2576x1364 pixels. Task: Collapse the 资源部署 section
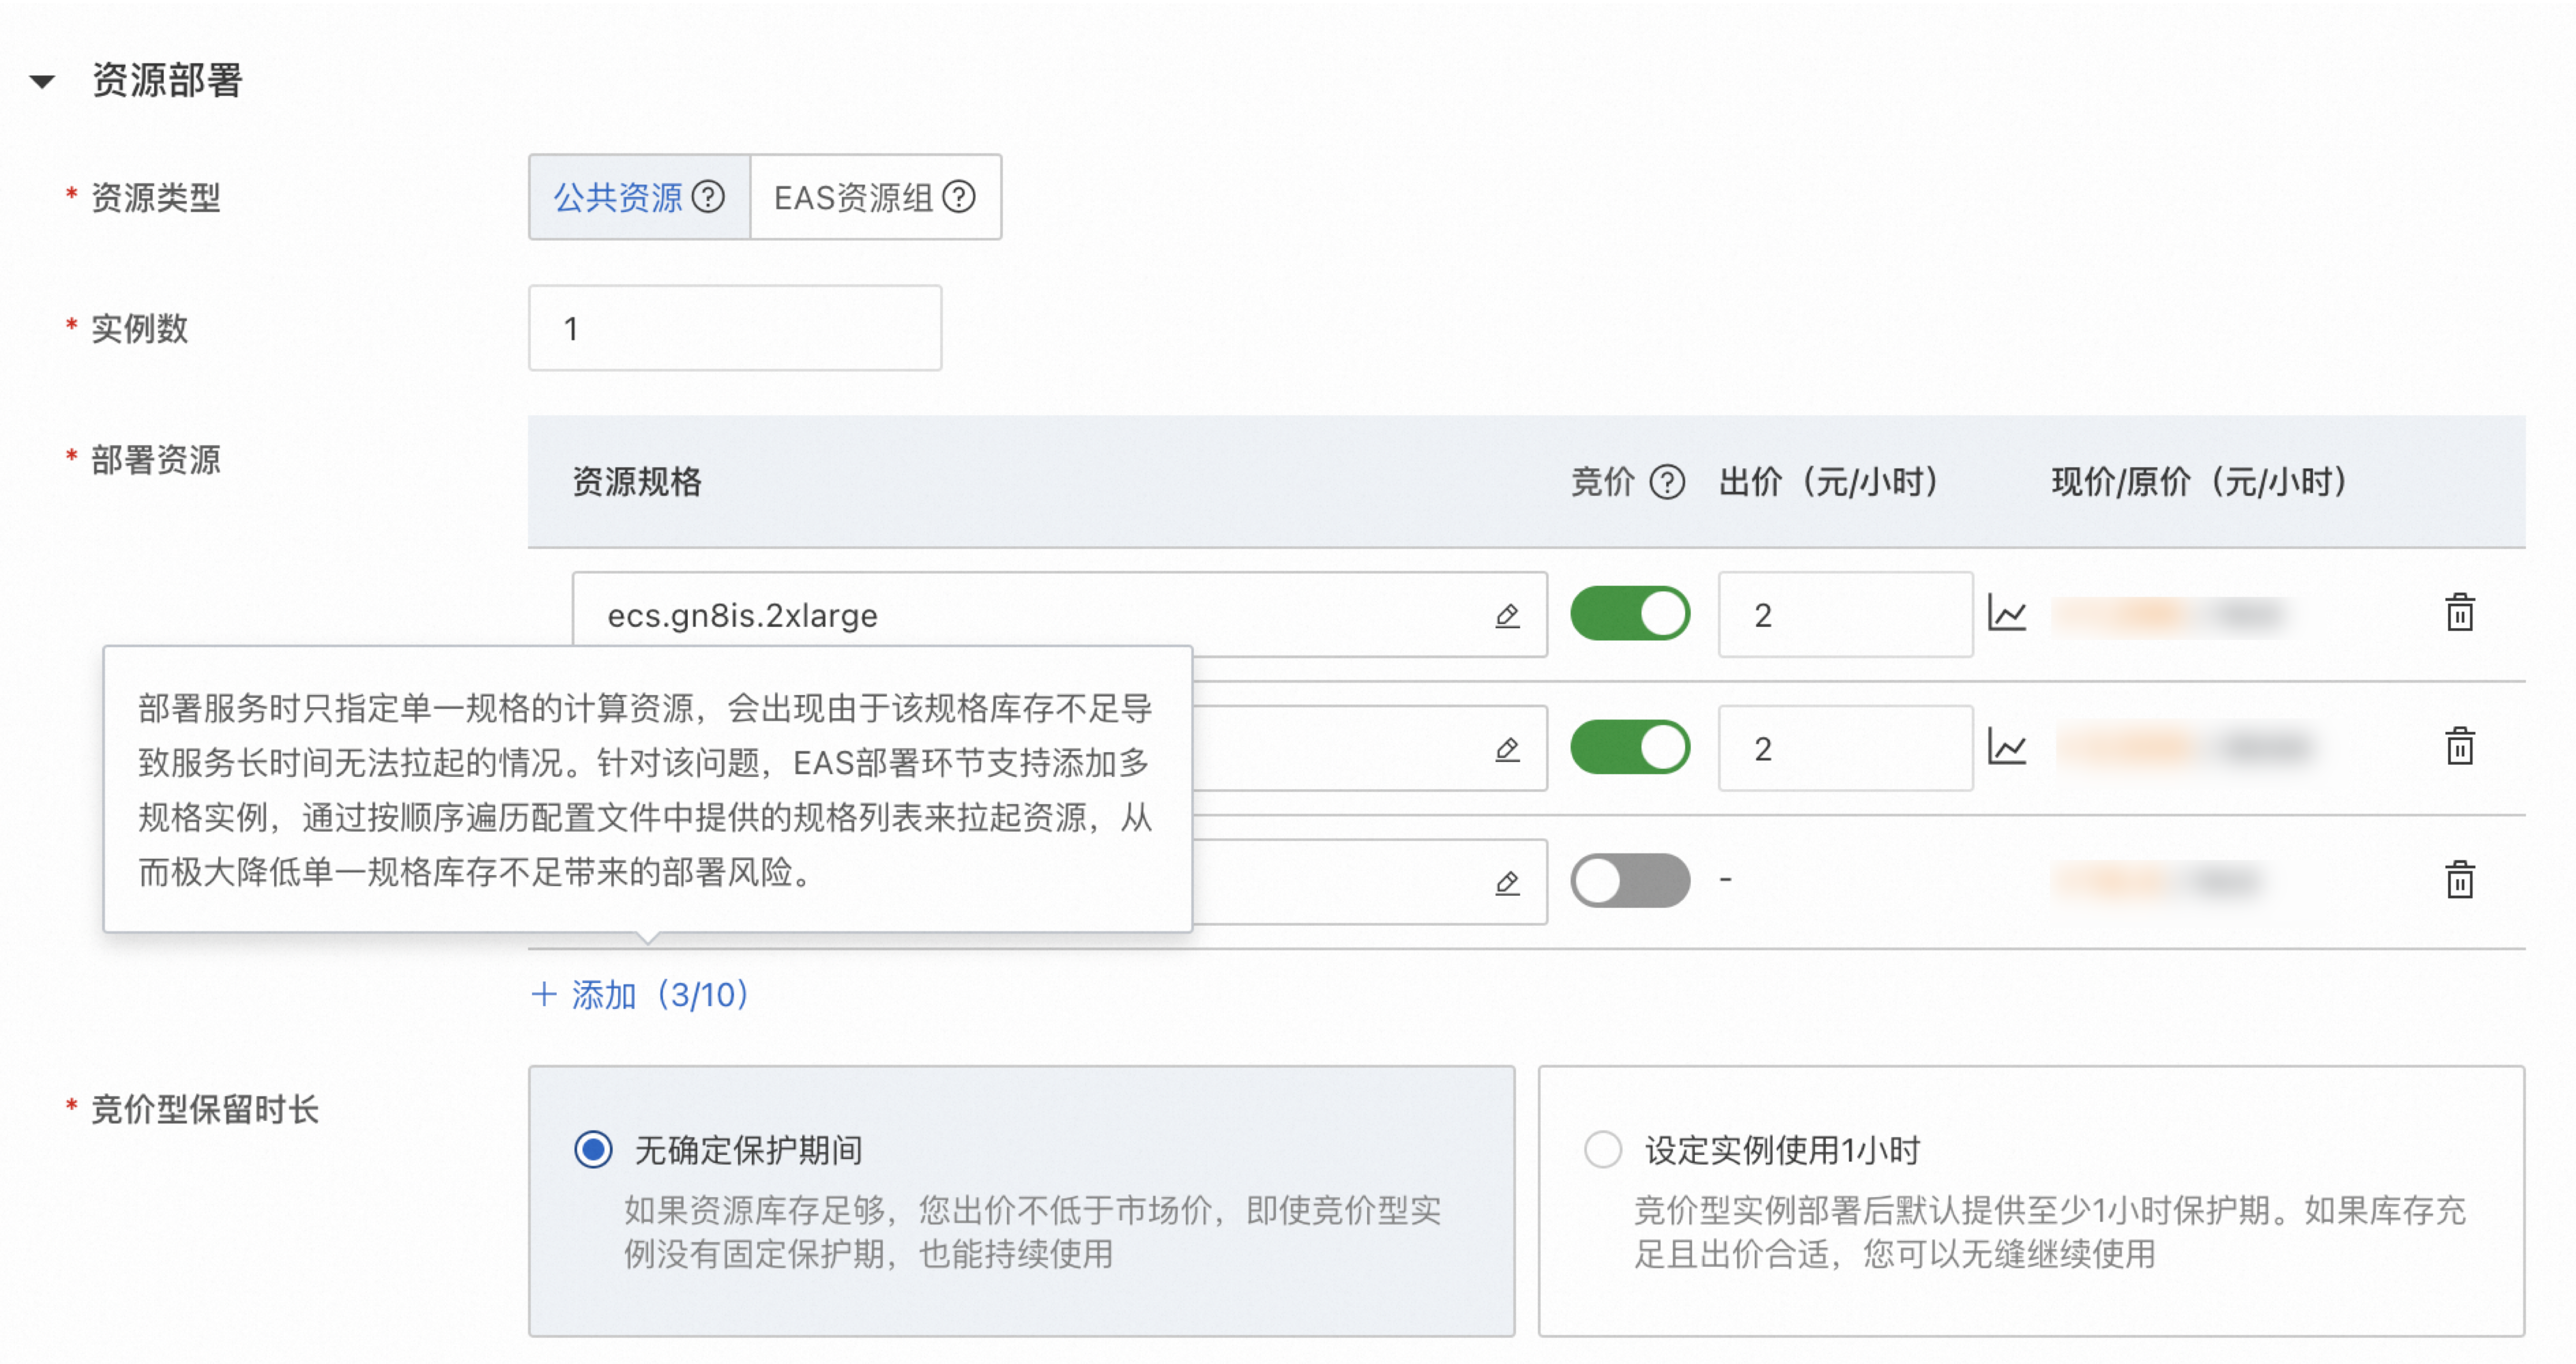[x=42, y=81]
